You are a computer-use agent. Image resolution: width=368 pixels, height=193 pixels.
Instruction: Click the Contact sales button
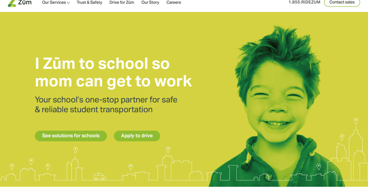pyautogui.click(x=342, y=3)
